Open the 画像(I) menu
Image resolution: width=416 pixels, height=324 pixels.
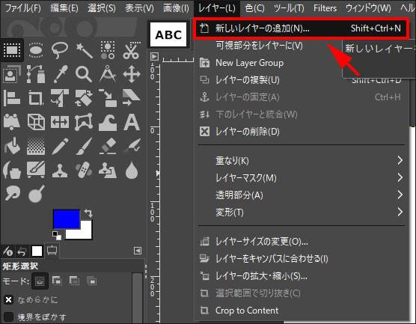(x=176, y=8)
